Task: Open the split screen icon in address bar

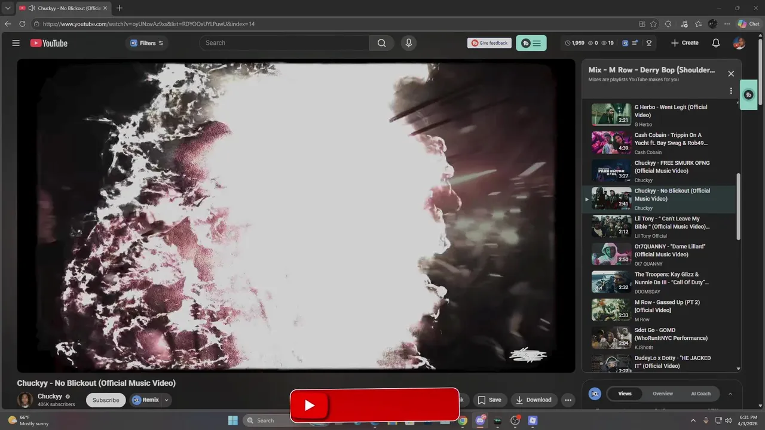Action: 642,24
